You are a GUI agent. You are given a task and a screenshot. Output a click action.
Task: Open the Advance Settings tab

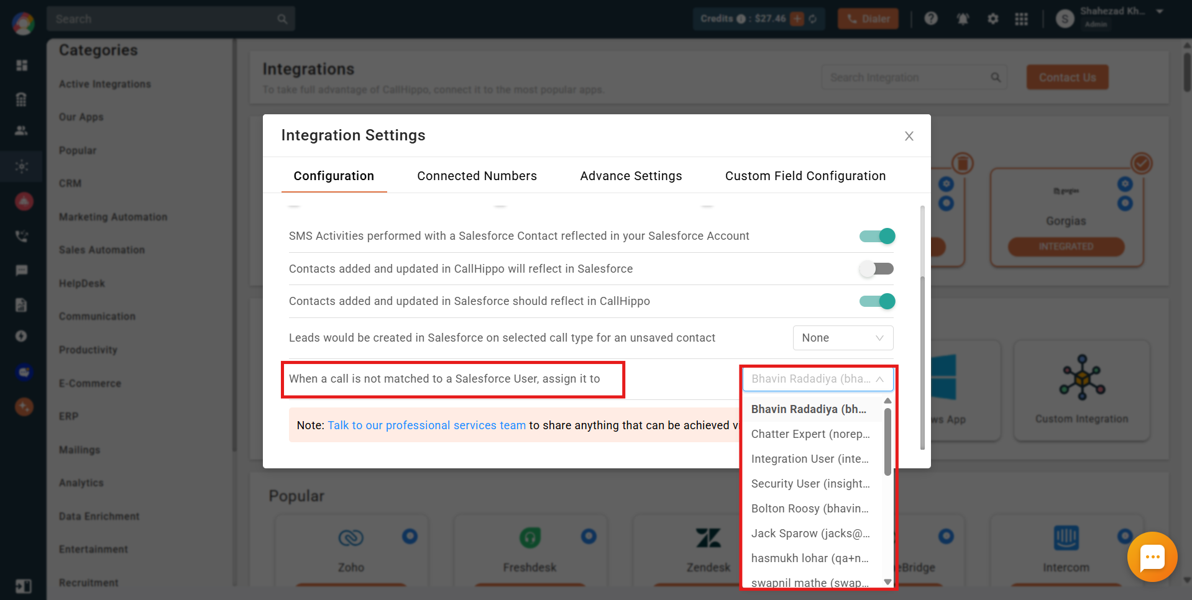click(631, 176)
